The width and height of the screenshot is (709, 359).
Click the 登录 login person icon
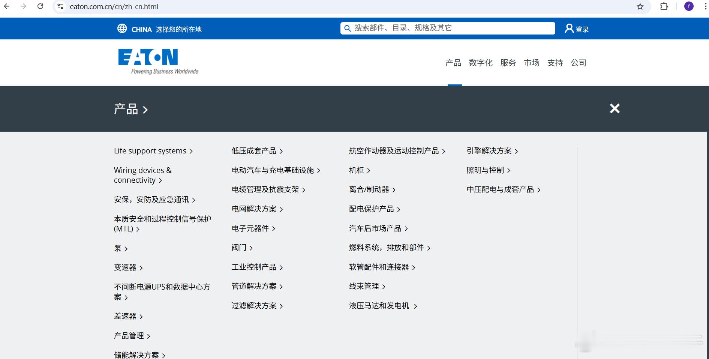(x=568, y=28)
